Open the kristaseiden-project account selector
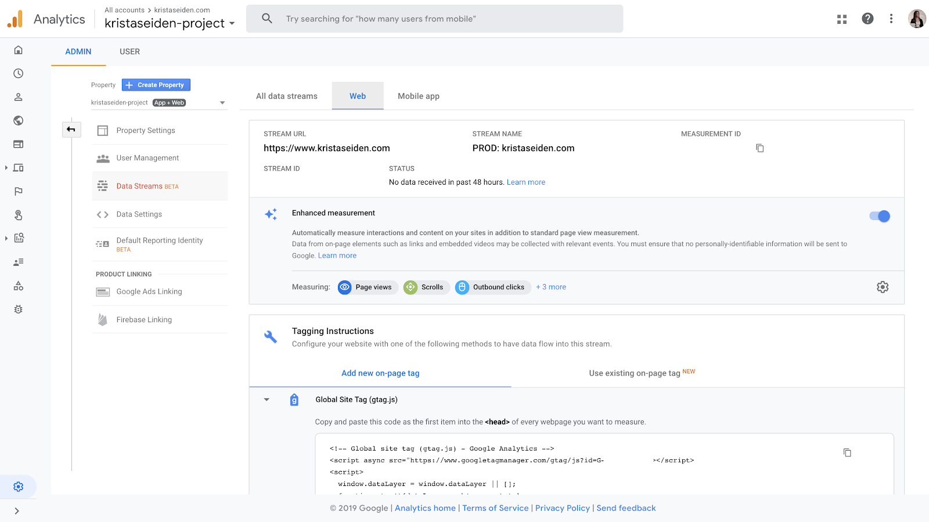The height and width of the screenshot is (522, 929). [x=170, y=23]
